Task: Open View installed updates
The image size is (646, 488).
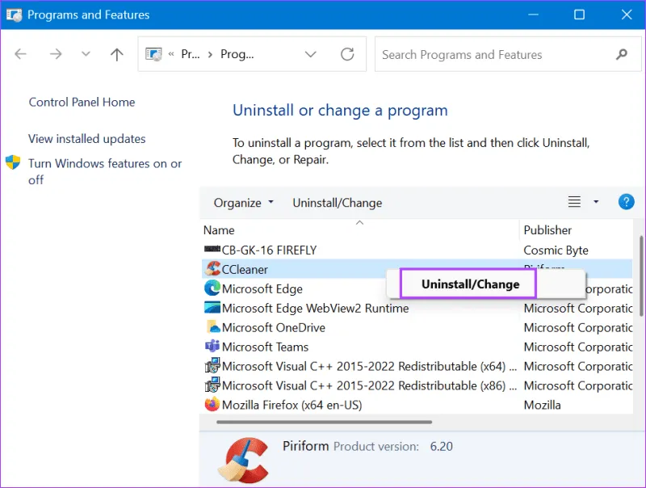Action: click(86, 139)
